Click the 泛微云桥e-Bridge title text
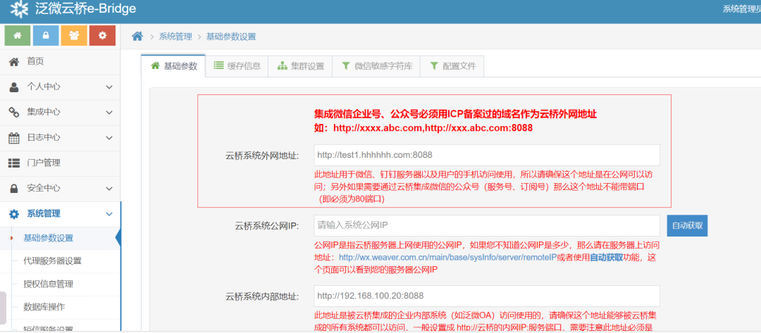This screenshot has height=333, width=761. point(86,8)
